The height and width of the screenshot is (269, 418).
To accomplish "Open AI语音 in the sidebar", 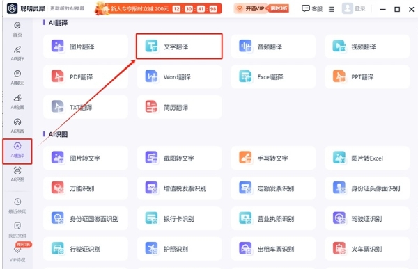I will tap(17, 126).
